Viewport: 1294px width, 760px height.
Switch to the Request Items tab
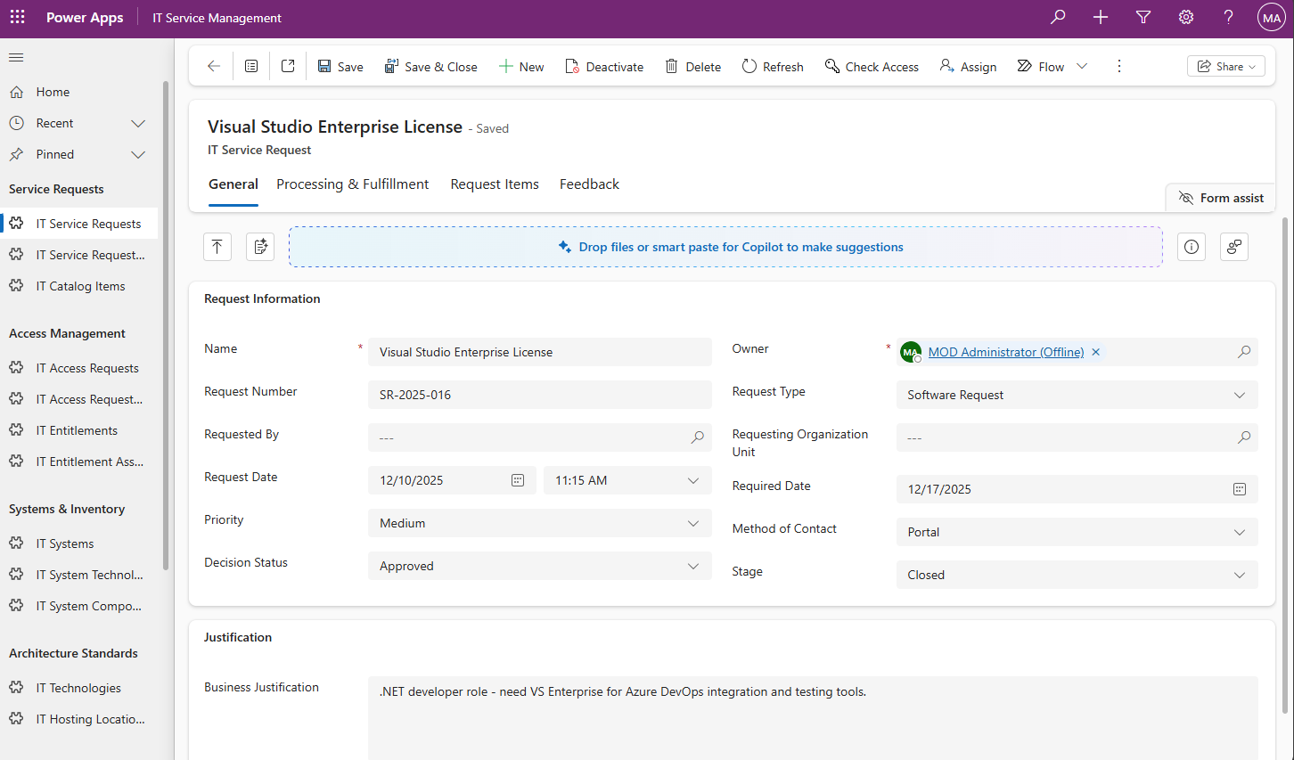tap(495, 184)
